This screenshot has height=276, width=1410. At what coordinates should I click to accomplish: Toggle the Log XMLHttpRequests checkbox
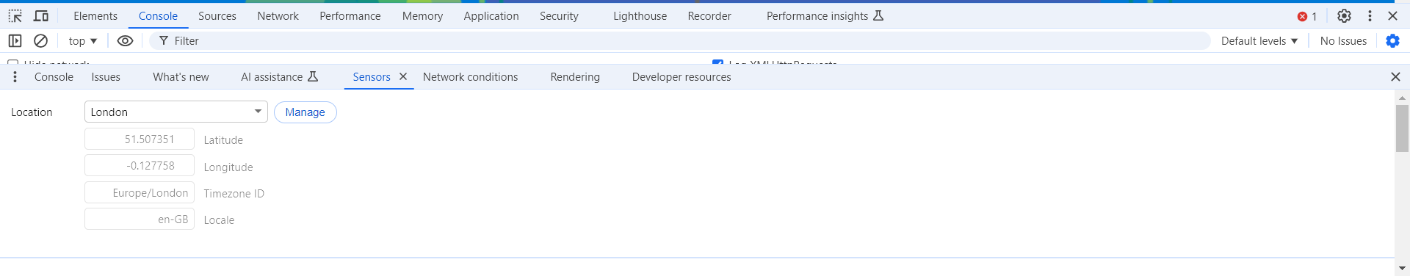pos(717,62)
